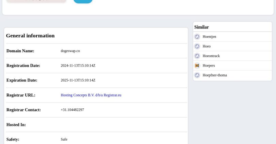The image size is (276, 144).
Task: Click the registration date 2024-11-13 value
Action: click(78, 66)
